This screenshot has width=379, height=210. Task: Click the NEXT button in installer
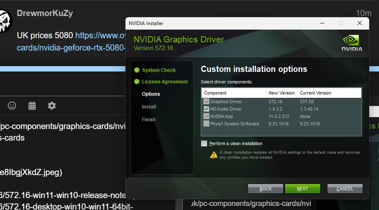pos(302,189)
